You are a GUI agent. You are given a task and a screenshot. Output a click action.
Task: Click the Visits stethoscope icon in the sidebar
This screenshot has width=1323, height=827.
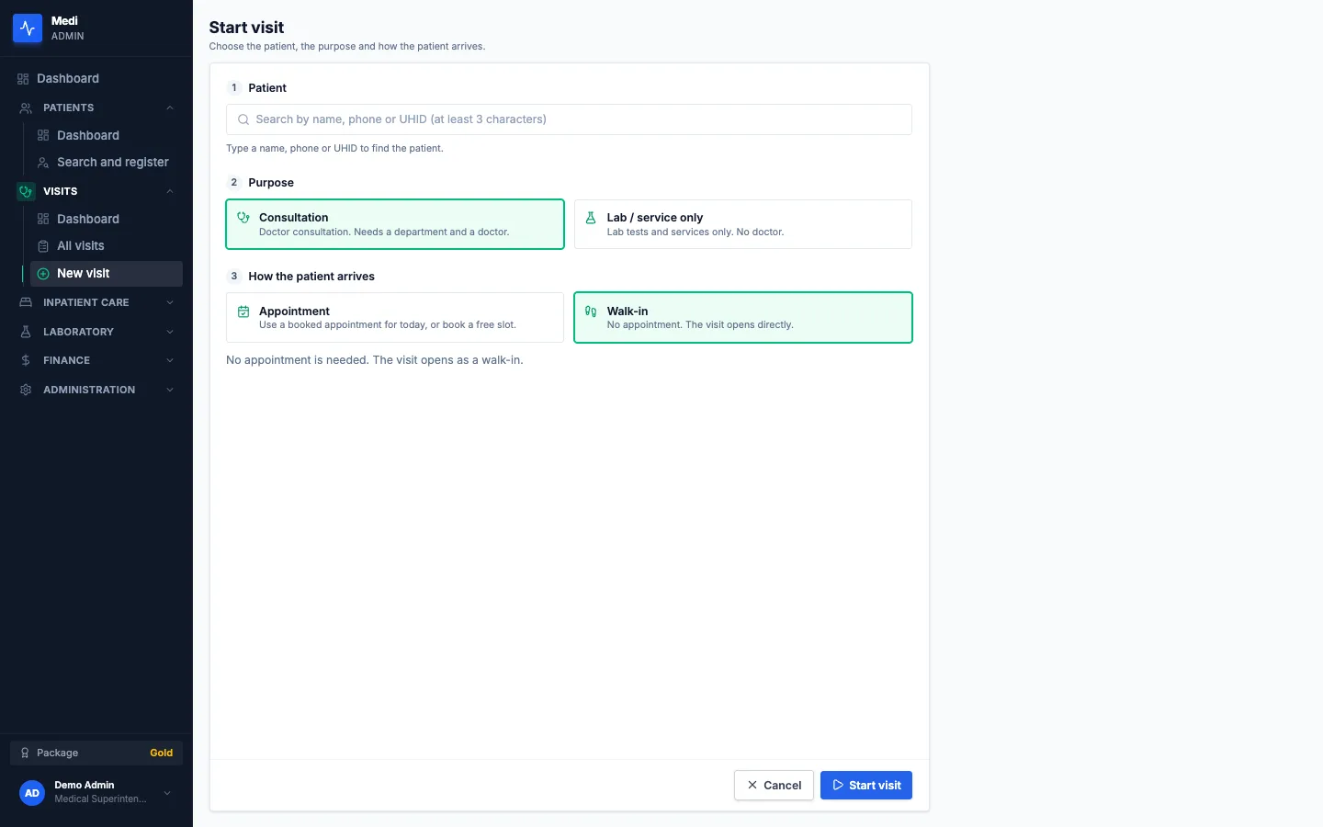pos(26,192)
